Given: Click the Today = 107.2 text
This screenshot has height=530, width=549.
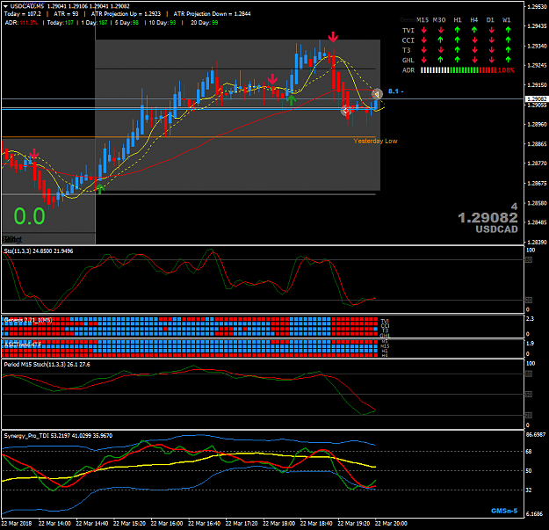Looking at the screenshot, I should point(23,14).
